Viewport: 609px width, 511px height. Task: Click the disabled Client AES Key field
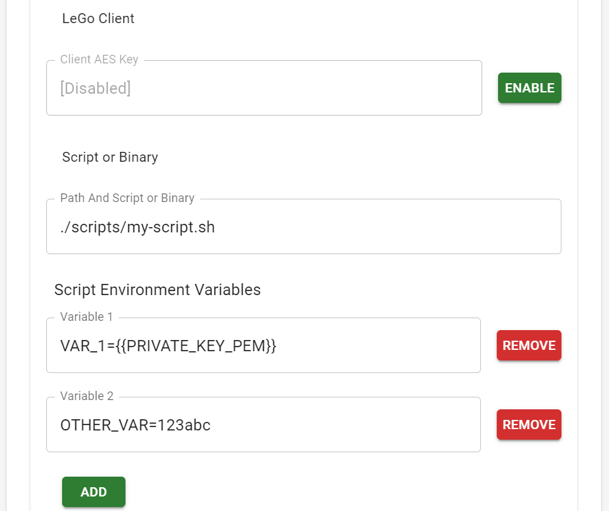click(264, 87)
